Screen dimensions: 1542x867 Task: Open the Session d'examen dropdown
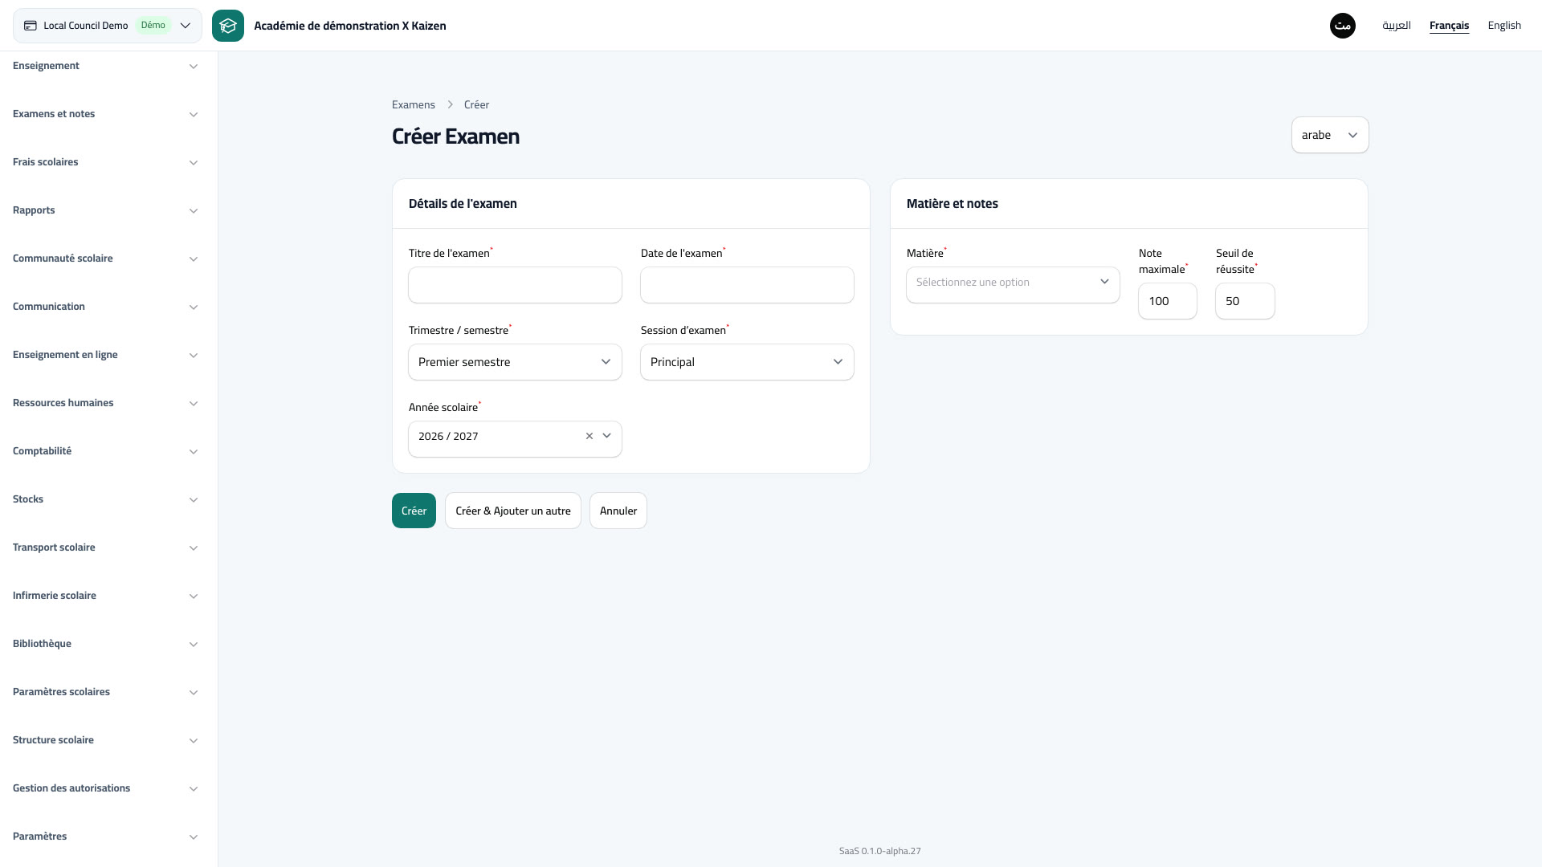tap(747, 362)
